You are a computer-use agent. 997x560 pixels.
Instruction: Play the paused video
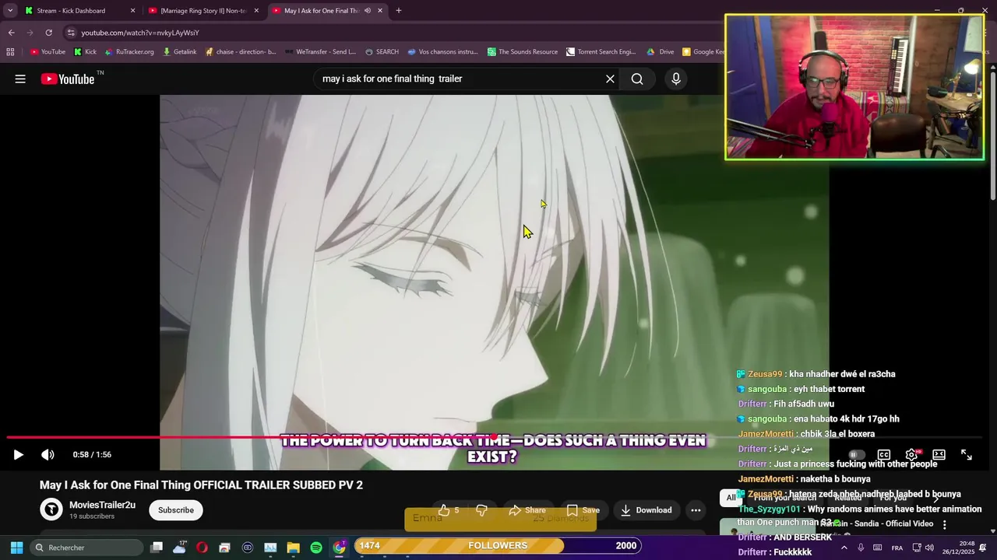(18, 455)
